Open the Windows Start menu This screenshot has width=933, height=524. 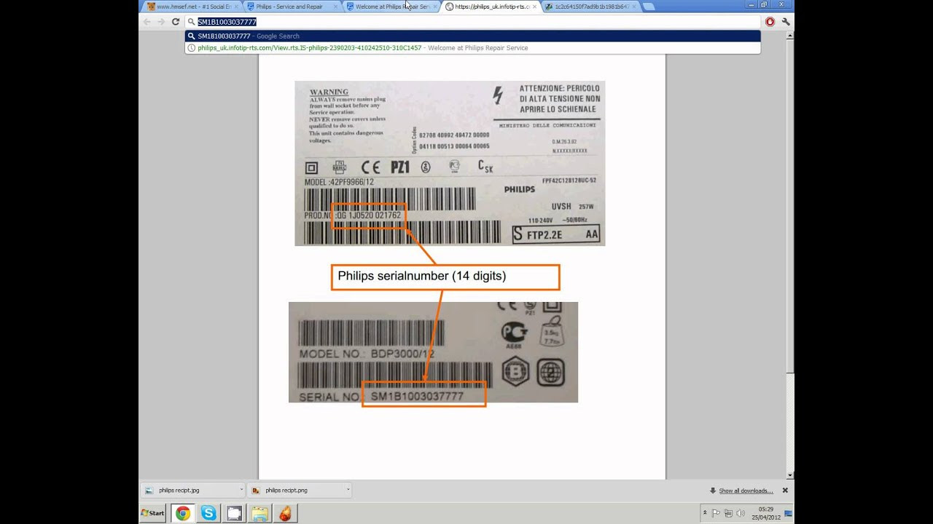(153, 513)
